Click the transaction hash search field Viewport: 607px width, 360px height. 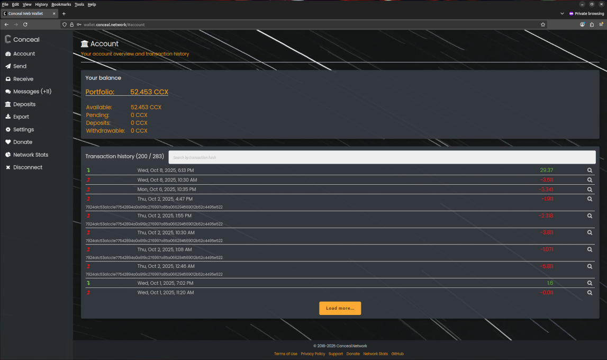381,157
